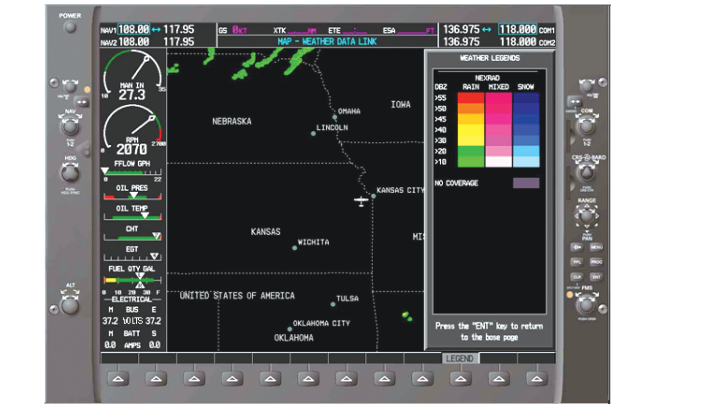Click the CRS/BARO knob
Screen dimensions: 703x410
pyautogui.click(x=587, y=173)
